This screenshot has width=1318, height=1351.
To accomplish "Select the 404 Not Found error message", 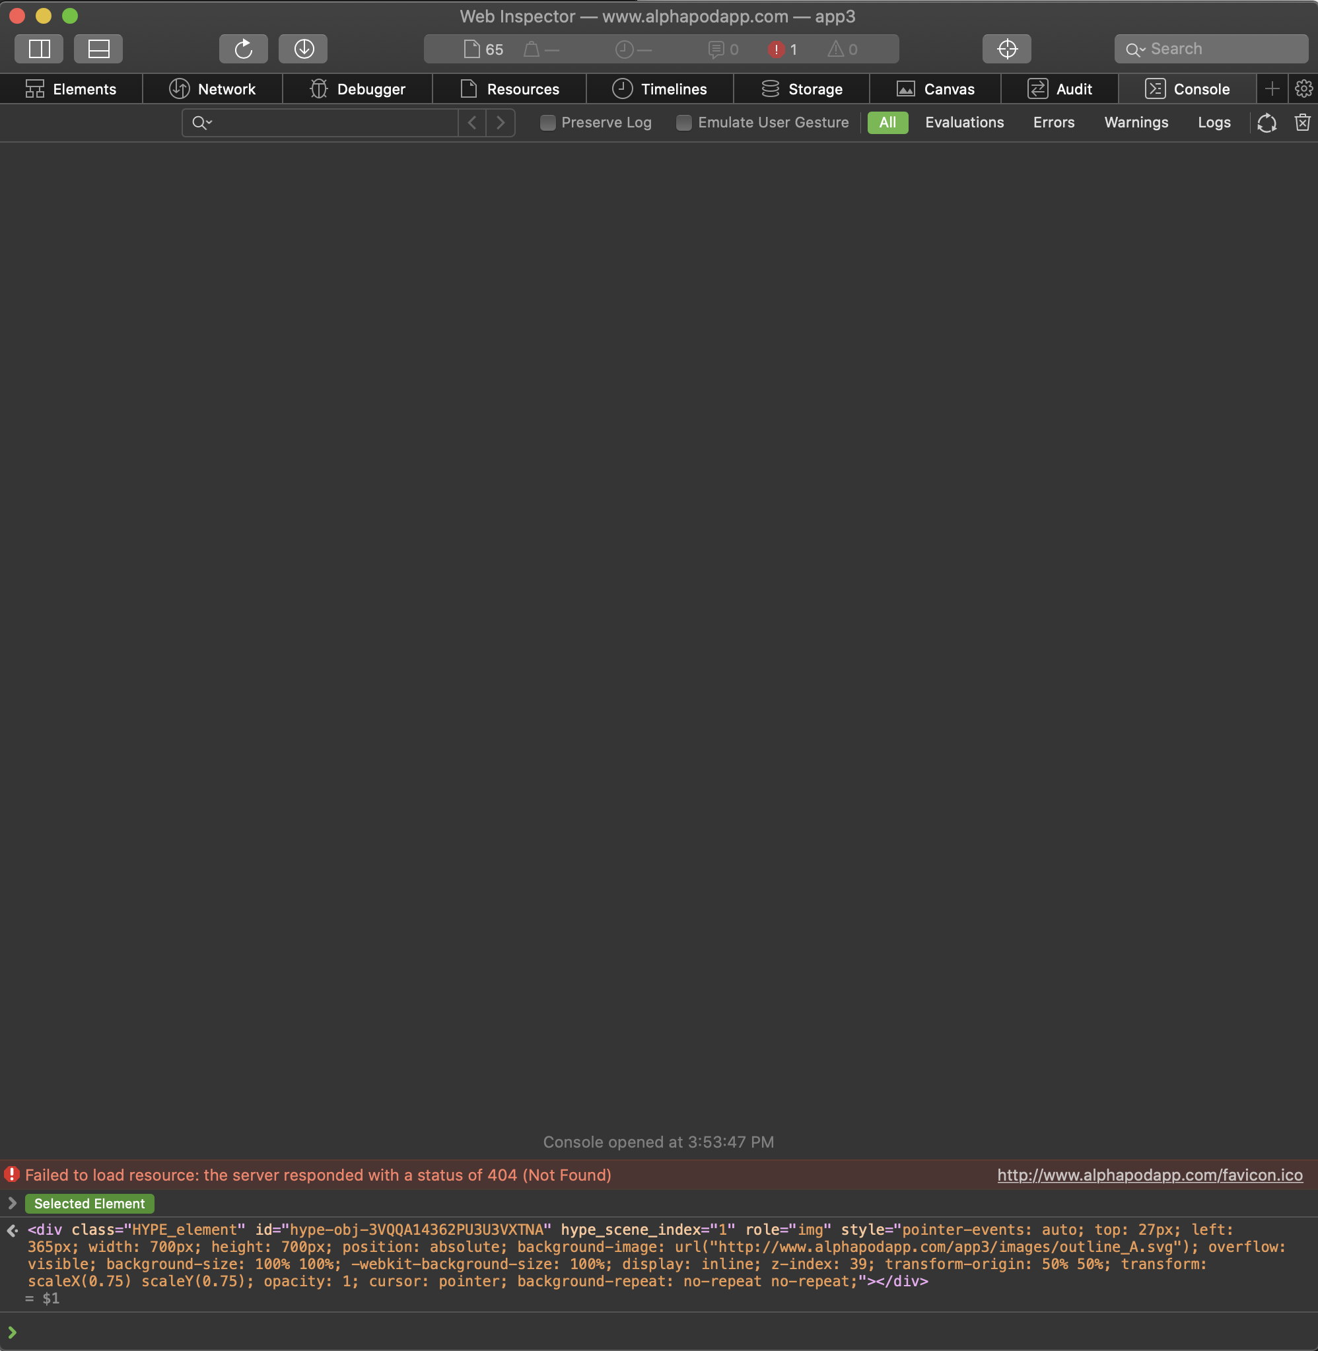I will tap(318, 1175).
